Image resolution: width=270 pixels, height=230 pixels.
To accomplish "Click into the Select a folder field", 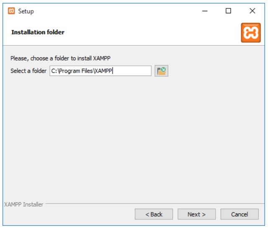I will click(x=101, y=71).
